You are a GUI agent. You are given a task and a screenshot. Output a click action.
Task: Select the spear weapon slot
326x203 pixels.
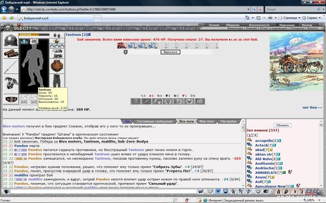11,67
